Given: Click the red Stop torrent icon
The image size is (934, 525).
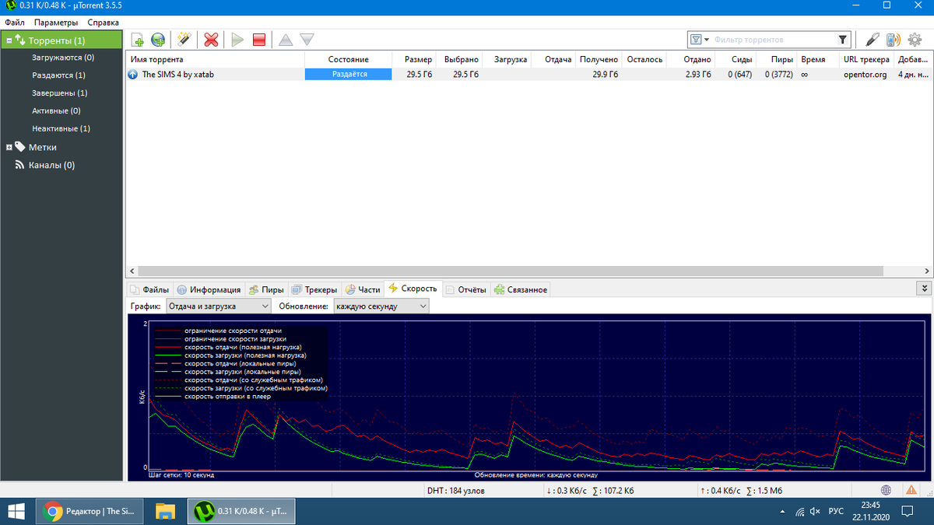Looking at the screenshot, I should (x=259, y=39).
